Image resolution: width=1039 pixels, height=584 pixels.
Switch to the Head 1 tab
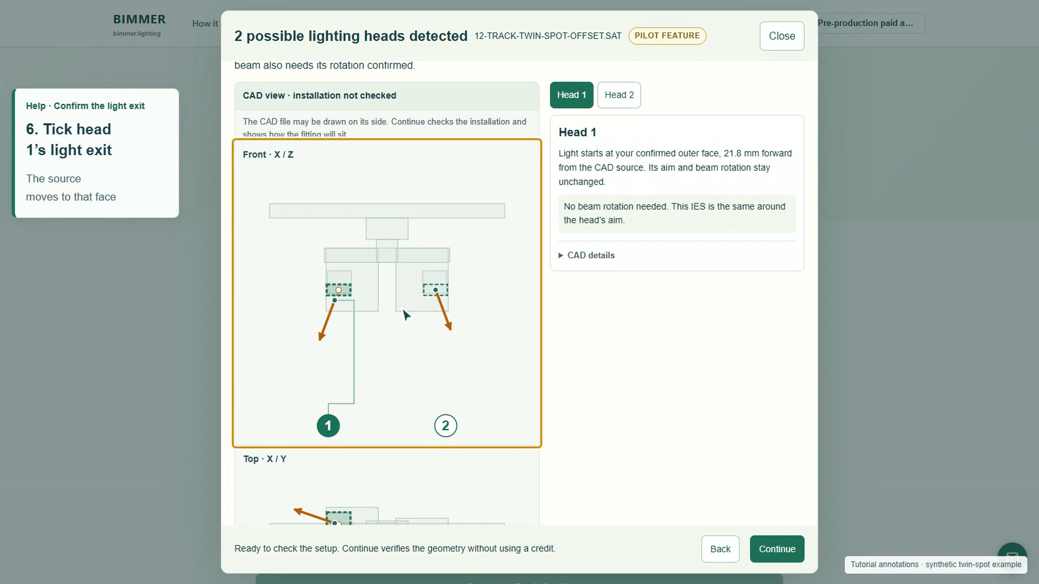[571, 95]
